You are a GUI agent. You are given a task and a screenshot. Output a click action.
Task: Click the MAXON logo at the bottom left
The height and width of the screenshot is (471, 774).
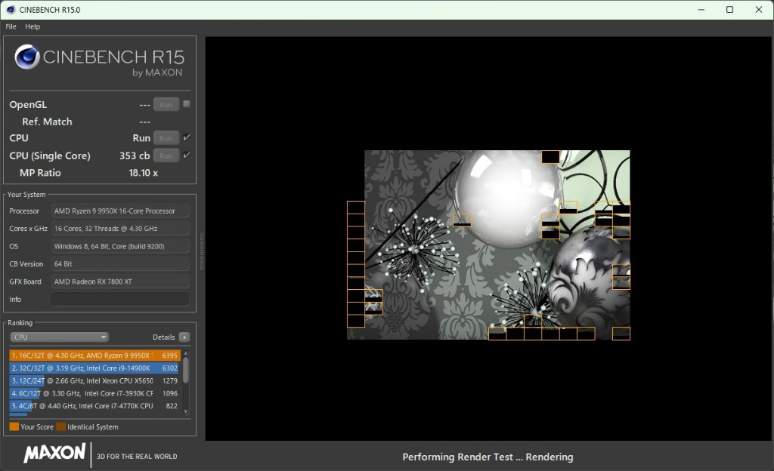[54, 454]
